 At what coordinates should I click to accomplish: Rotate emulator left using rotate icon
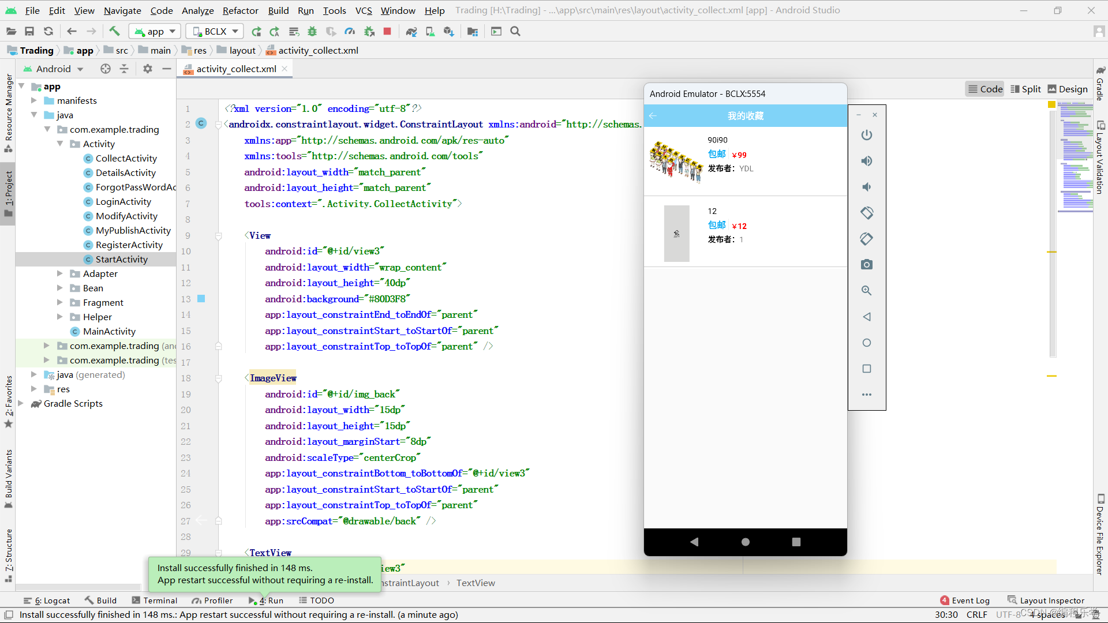[866, 213]
